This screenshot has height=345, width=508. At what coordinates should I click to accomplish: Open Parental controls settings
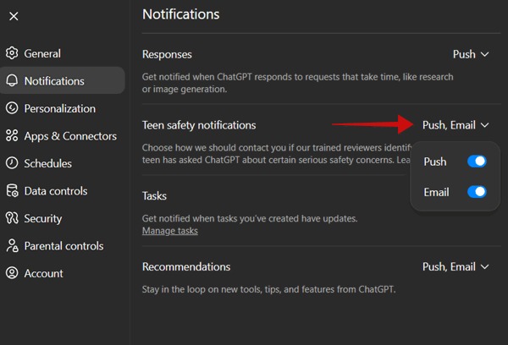[63, 245]
